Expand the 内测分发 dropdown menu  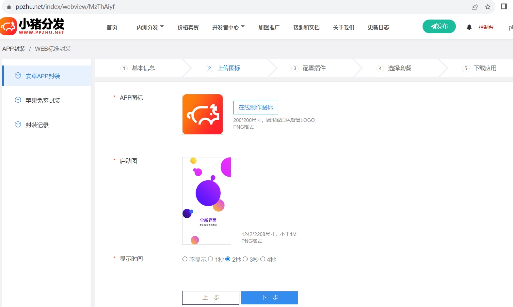150,27
